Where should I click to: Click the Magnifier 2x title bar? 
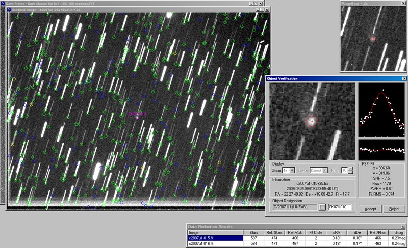click(373, 3)
